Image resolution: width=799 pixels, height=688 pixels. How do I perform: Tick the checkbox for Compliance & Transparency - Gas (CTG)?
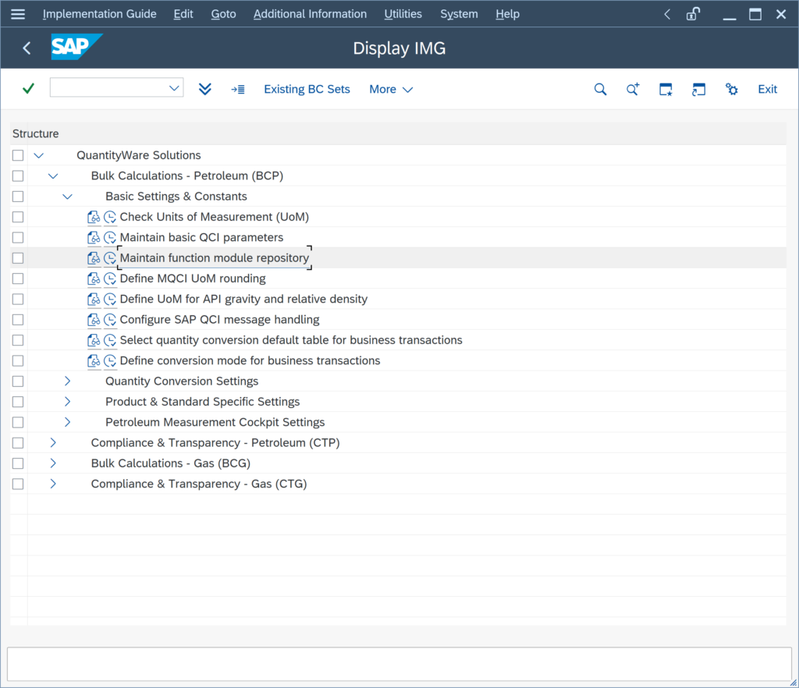point(18,484)
